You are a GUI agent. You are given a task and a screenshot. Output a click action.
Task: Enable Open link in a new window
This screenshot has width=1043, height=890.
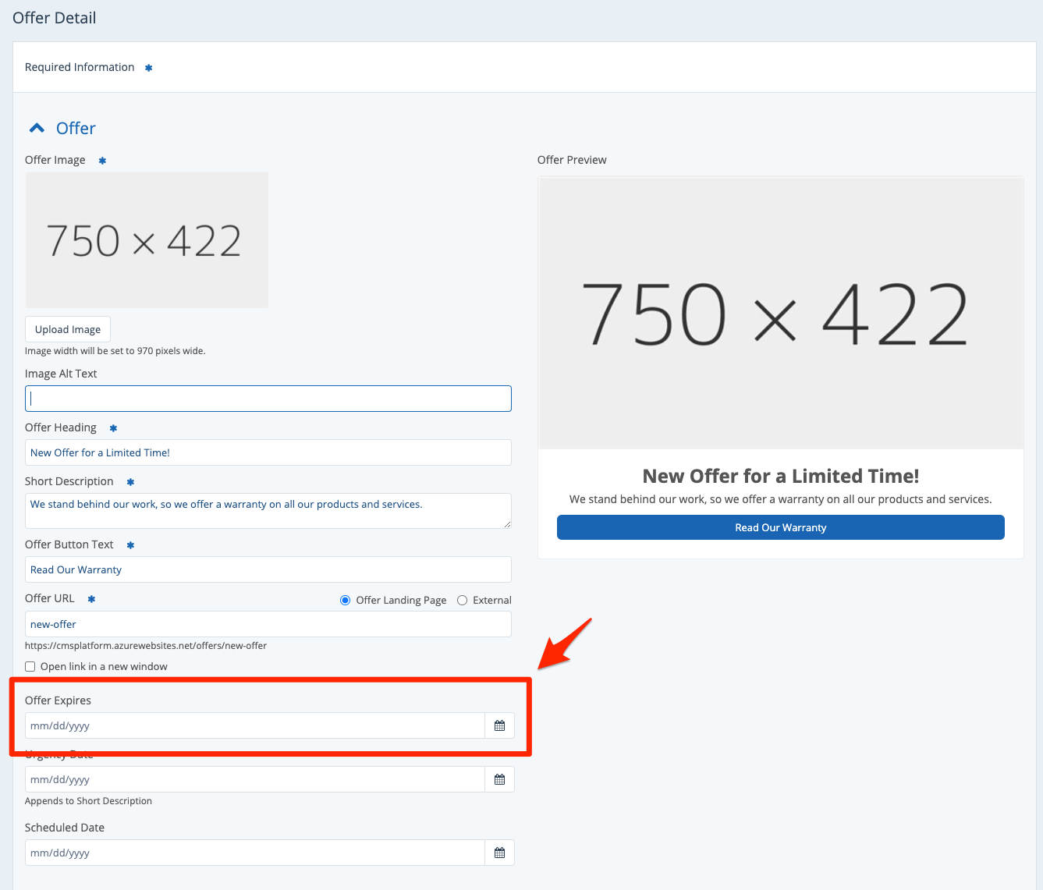tap(30, 666)
